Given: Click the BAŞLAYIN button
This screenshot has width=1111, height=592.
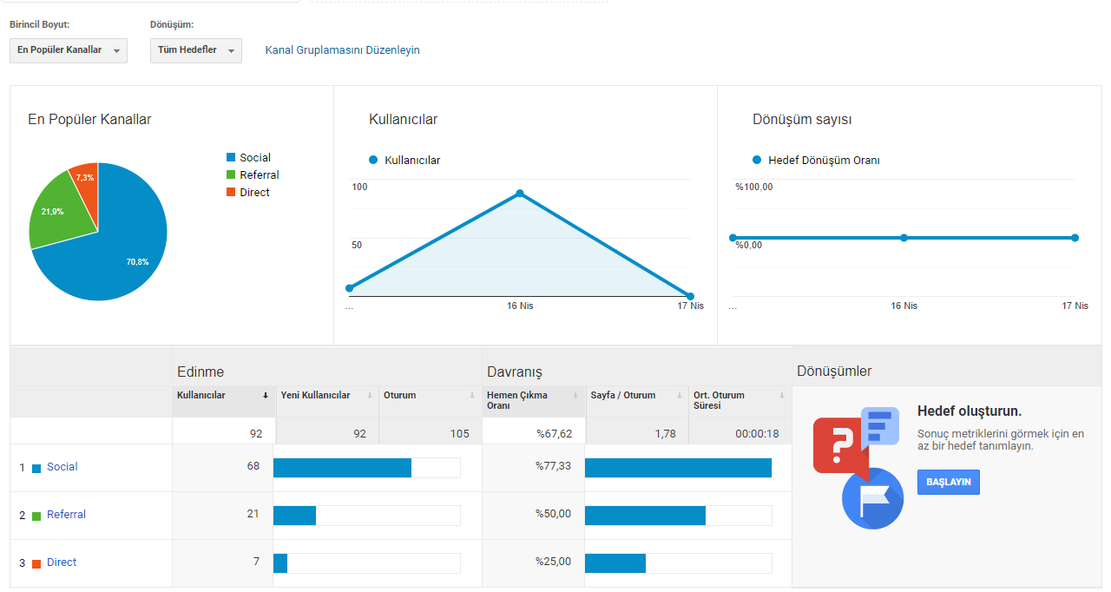Looking at the screenshot, I should (x=949, y=482).
